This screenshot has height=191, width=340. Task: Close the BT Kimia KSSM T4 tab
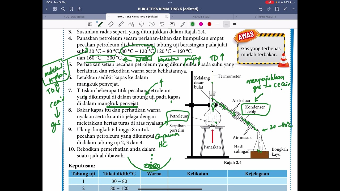(x=236, y=17)
